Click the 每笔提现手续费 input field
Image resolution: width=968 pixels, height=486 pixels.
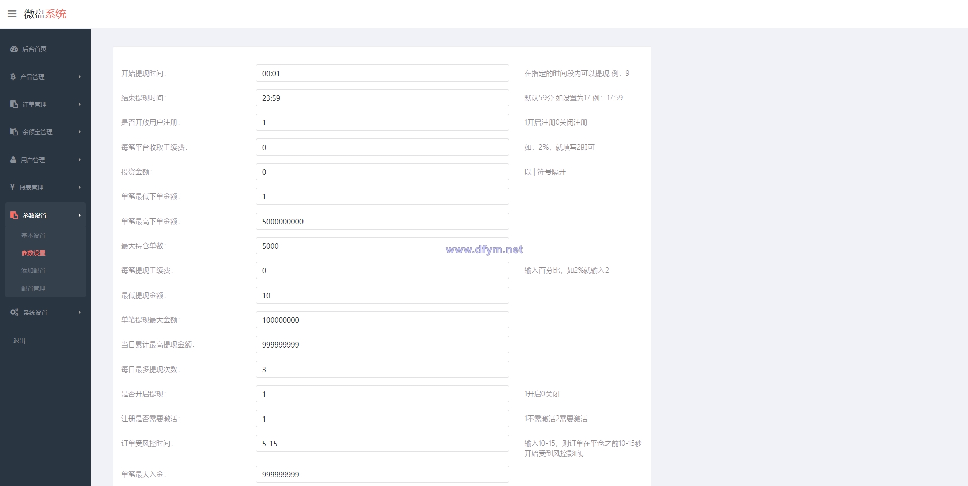(x=382, y=270)
